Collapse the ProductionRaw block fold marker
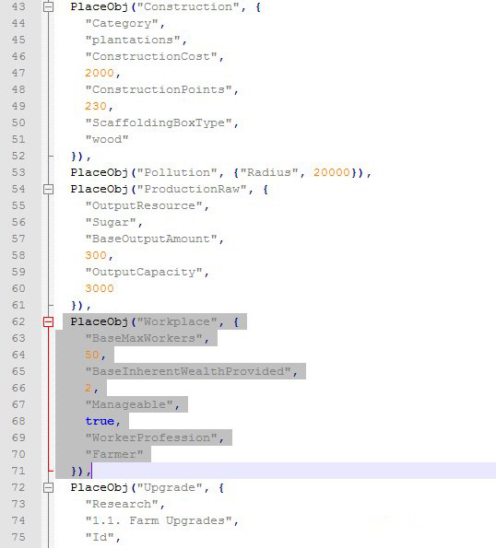The image size is (496, 548). (x=48, y=190)
